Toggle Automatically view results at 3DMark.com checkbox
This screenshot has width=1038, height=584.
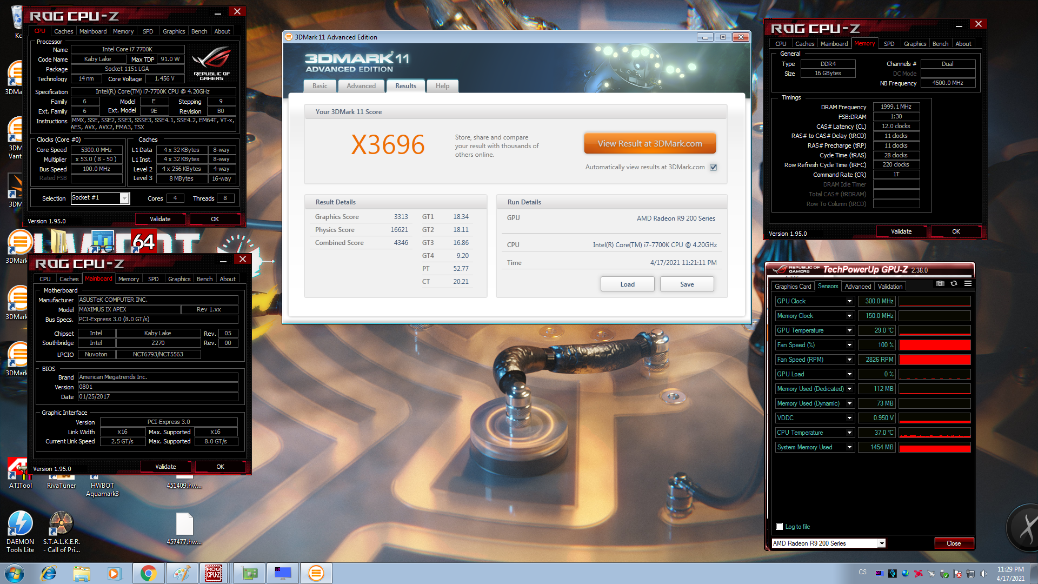[x=713, y=168]
